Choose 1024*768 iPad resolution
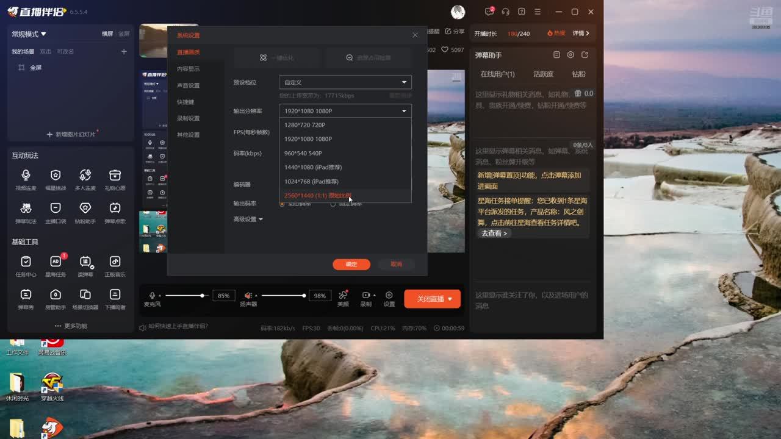The height and width of the screenshot is (439, 781). tap(345, 181)
